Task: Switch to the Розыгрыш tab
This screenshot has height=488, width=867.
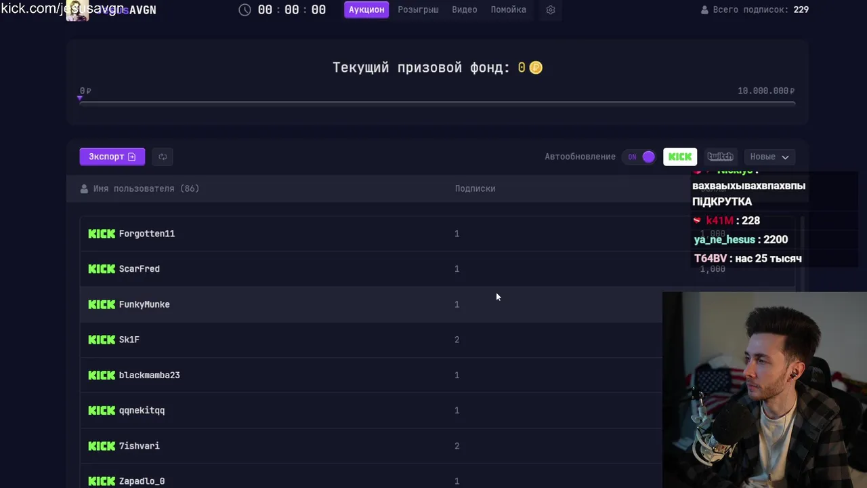Action: pyautogui.click(x=418, y=9)
